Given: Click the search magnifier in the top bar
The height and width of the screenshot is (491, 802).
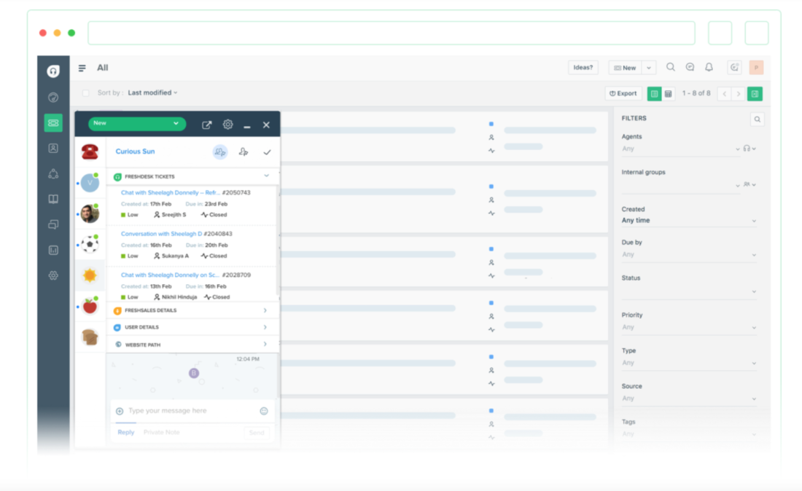Looking at the screenshot, I should (x=670, y=67).
